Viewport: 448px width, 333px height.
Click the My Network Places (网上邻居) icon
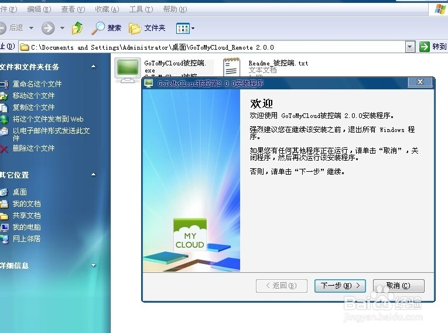pos(4,239)
